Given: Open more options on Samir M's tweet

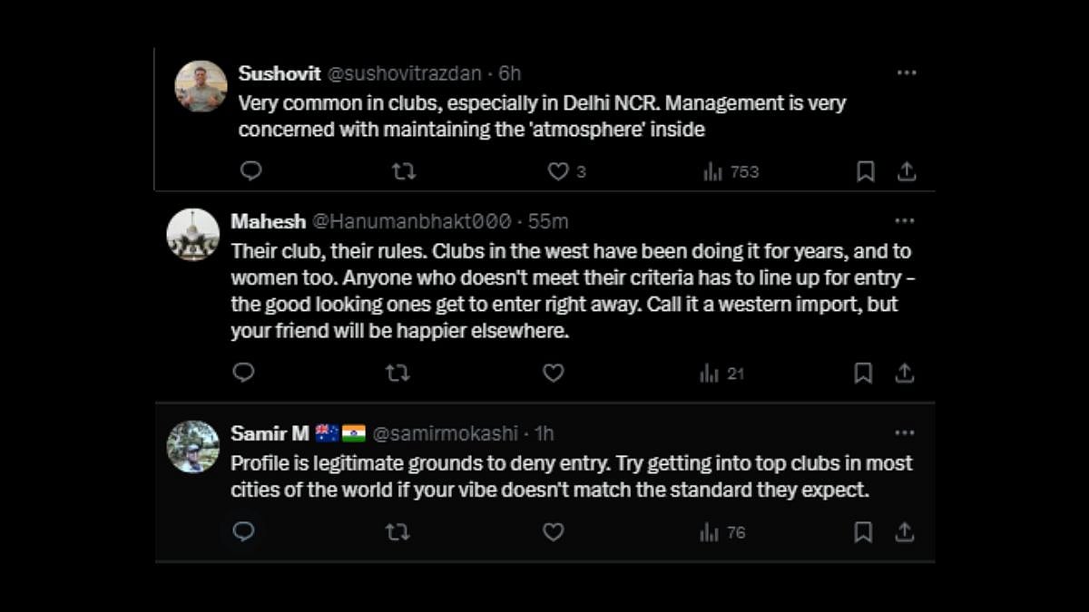Looking at the screenshot, I should (x=904, y=432).
